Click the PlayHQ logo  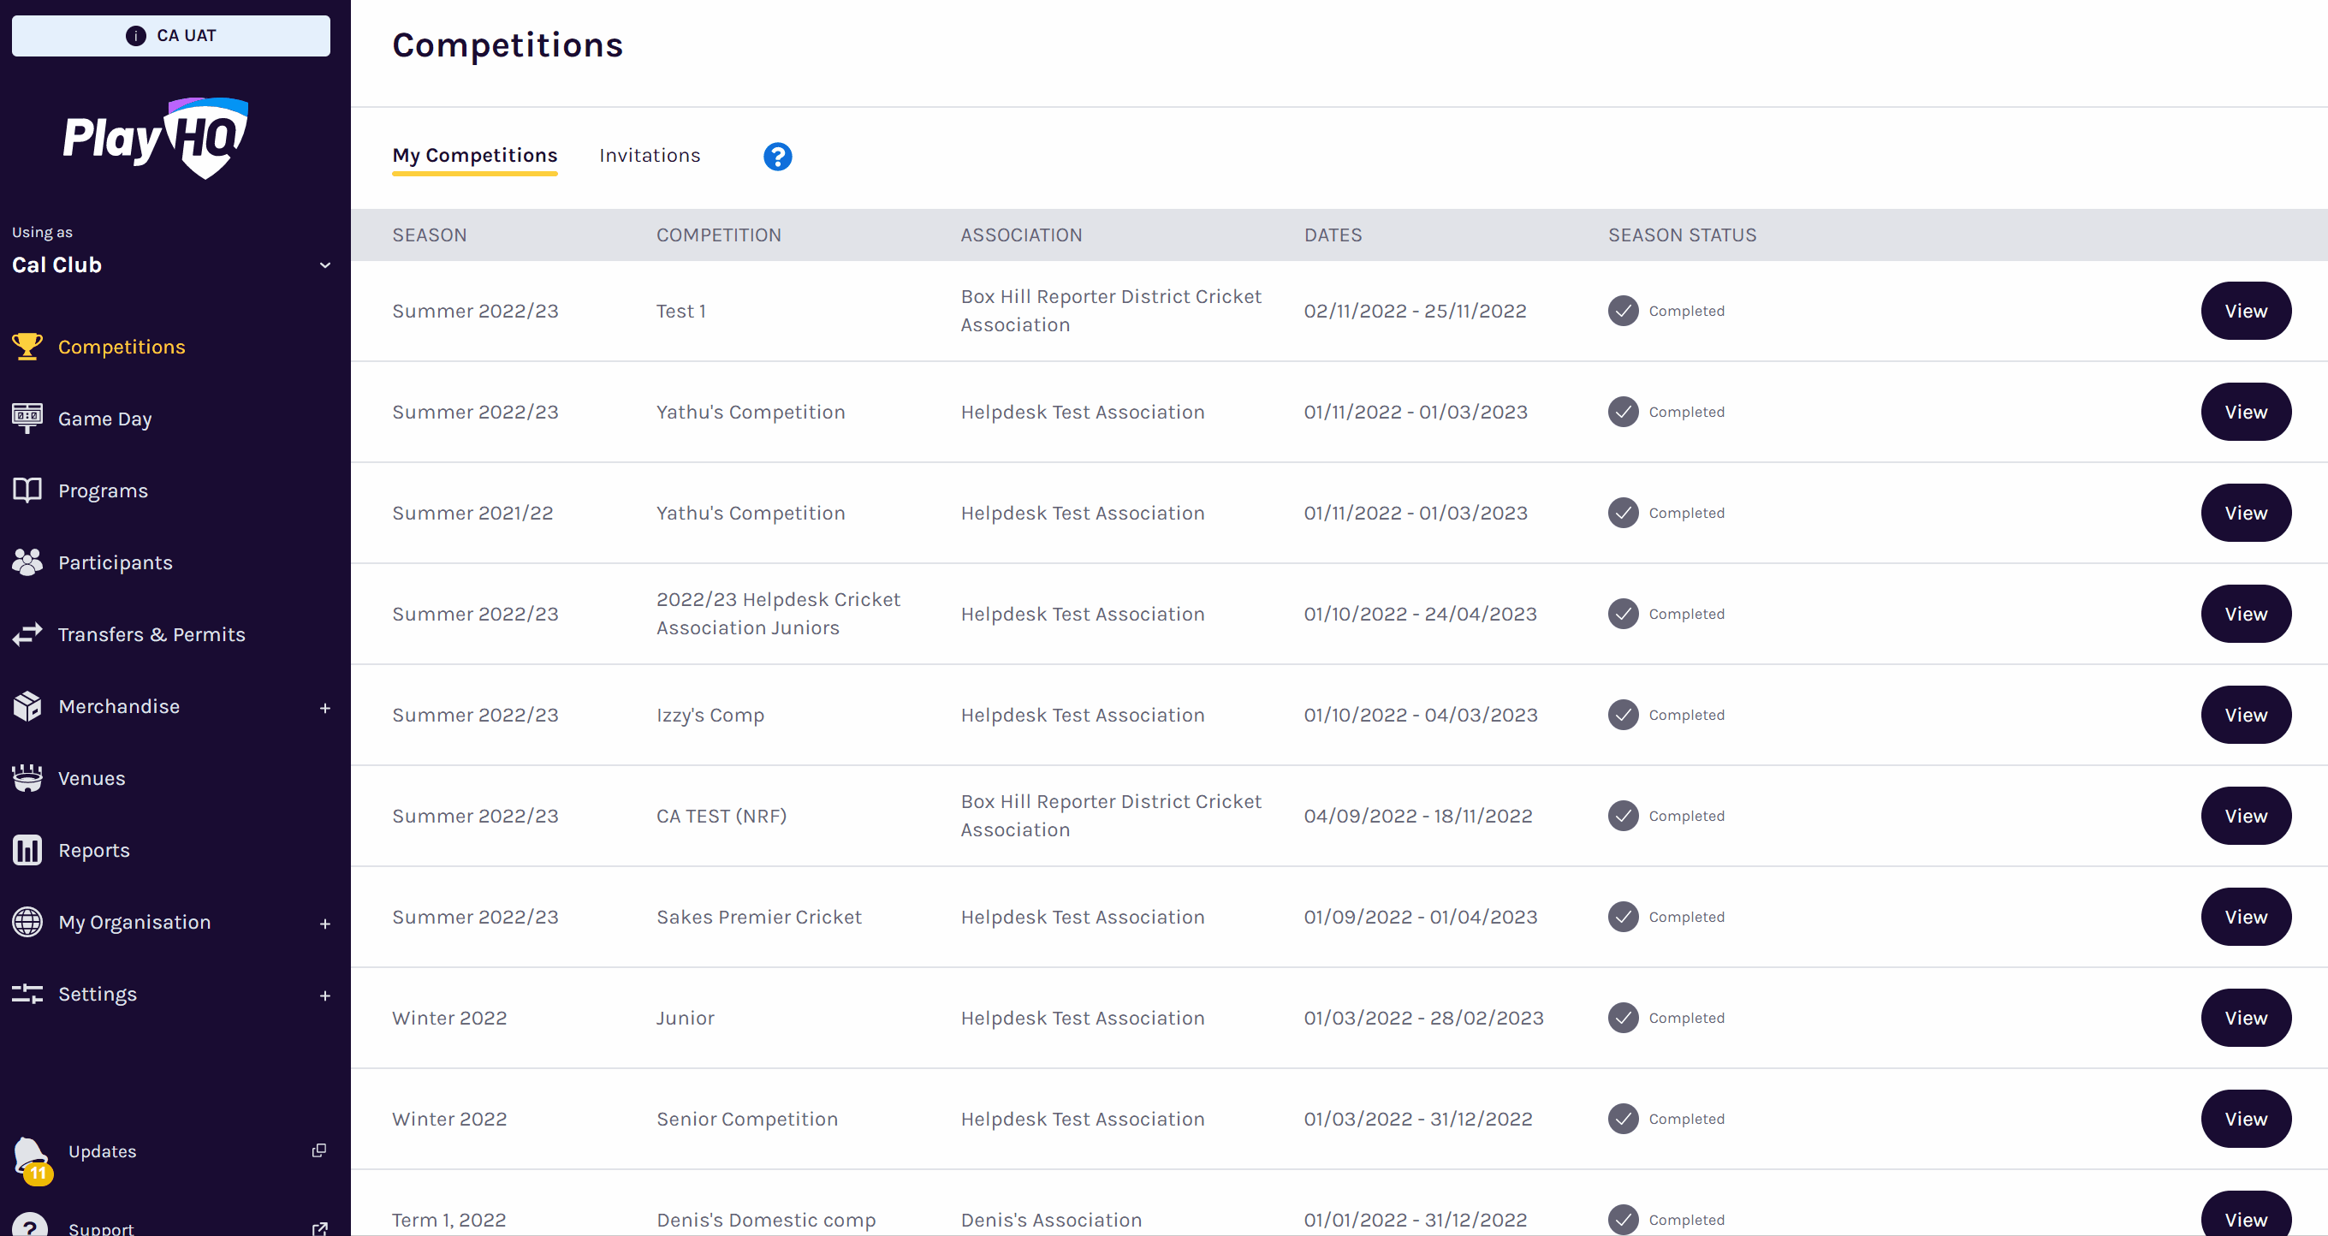coord(156,139)
